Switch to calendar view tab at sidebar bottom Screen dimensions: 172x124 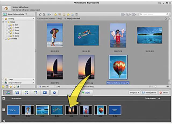(x=7, y=87)
